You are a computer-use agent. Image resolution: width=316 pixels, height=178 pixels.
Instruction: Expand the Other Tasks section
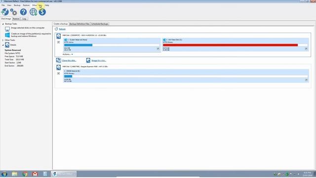pos(3,40)
